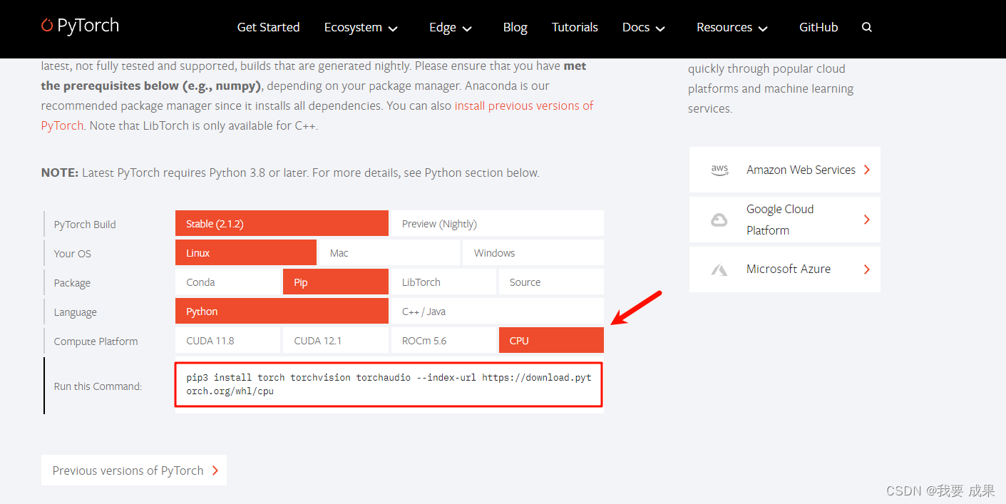Go to the Blog page
The image size is (1006, 504).
(x=515, y=27)
